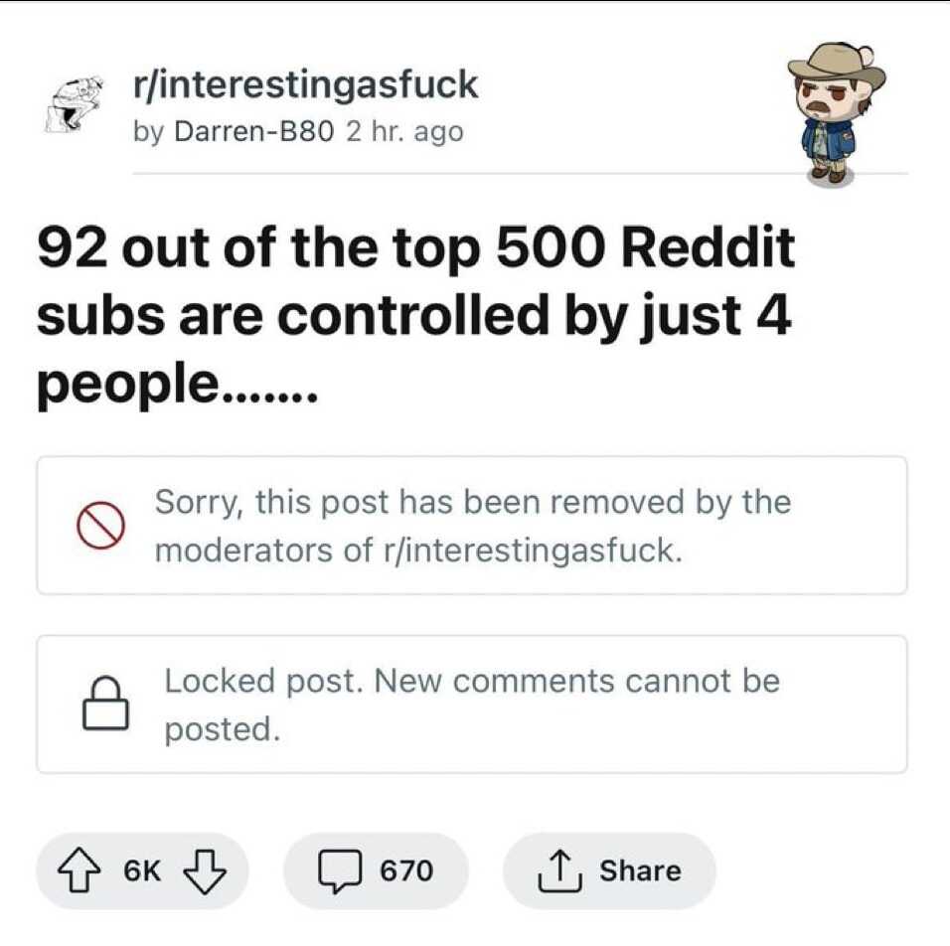Click the 670 comments button

pyautogui.click(x=376, y=870)
